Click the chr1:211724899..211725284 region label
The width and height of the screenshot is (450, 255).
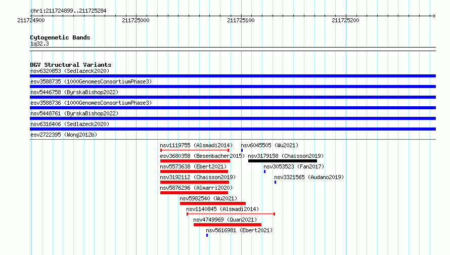[68, 11]
